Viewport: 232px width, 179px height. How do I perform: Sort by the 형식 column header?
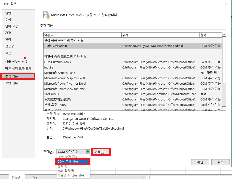(x=211, y=35)
